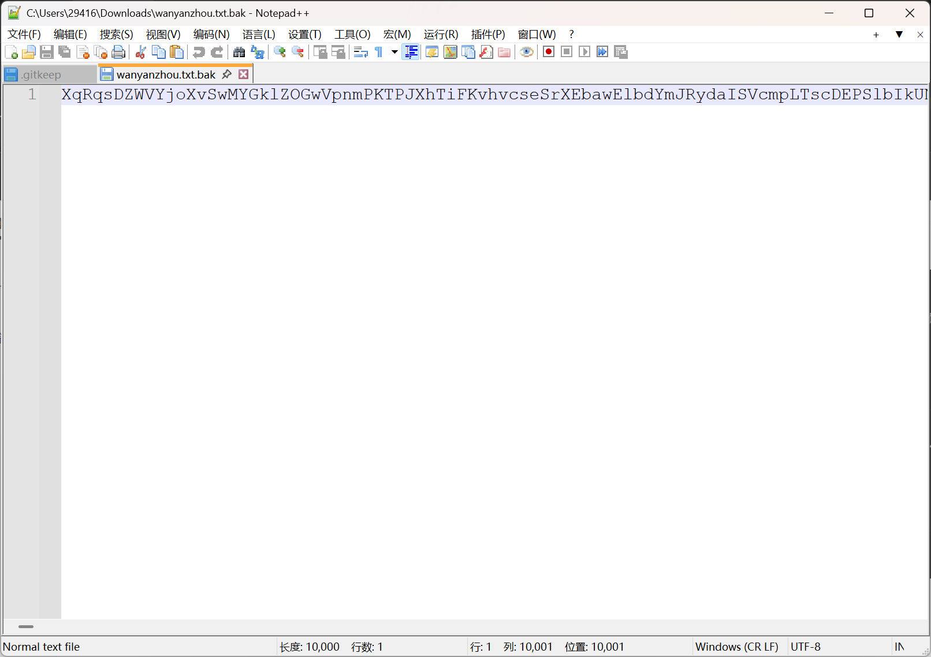Open the Folder as Workspace icon
This screenshot has height=657, width=931.
click(504, 53)
